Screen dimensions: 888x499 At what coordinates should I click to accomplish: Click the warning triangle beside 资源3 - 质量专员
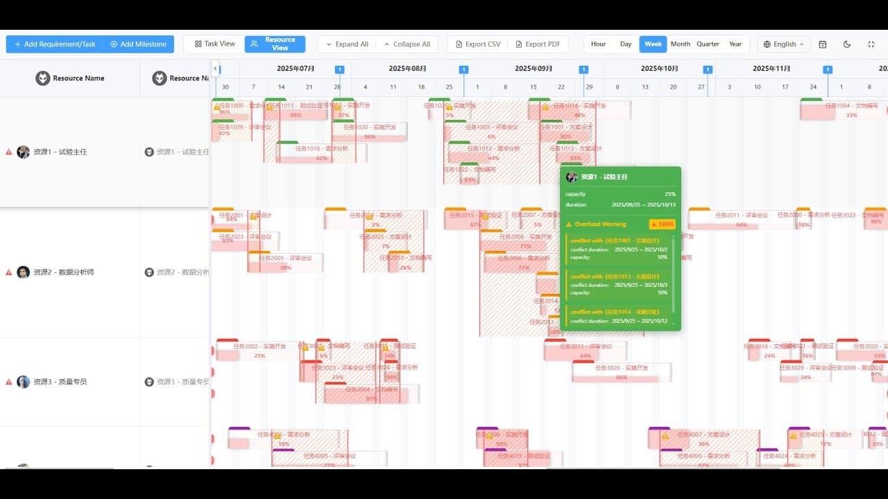[x=8, y=381]
